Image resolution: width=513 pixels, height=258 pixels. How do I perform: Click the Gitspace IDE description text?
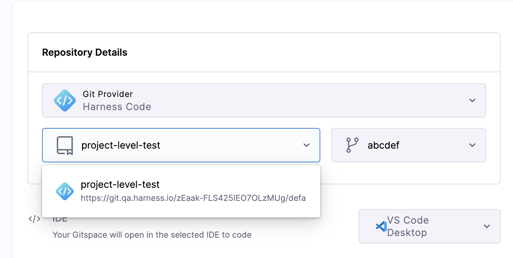(152, 235)
